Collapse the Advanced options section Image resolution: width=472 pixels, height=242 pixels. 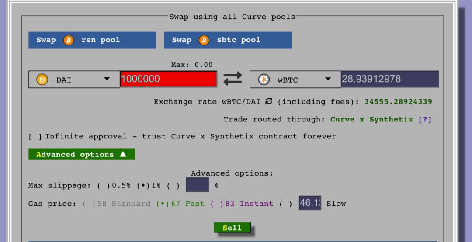82,154
